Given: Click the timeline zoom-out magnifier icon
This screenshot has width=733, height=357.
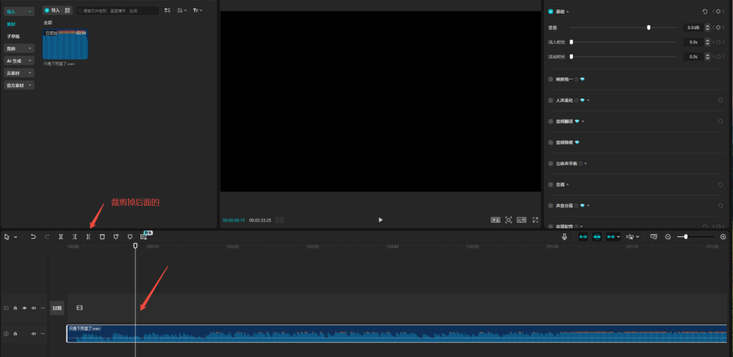Looking at the screenshot, I should (668, 237).
